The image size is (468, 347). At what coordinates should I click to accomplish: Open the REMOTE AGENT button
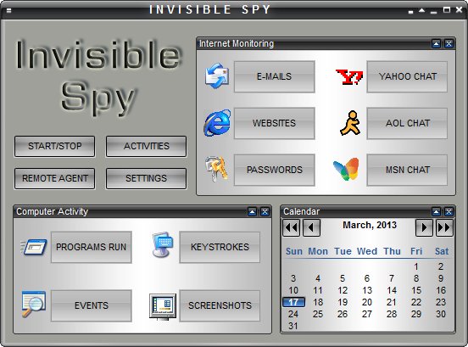coord(54,178)
